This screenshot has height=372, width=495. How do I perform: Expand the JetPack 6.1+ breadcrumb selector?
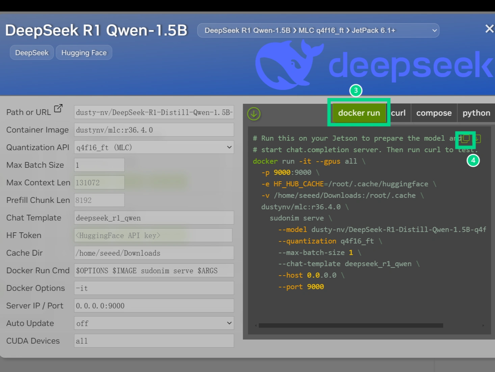click(434, 30)
